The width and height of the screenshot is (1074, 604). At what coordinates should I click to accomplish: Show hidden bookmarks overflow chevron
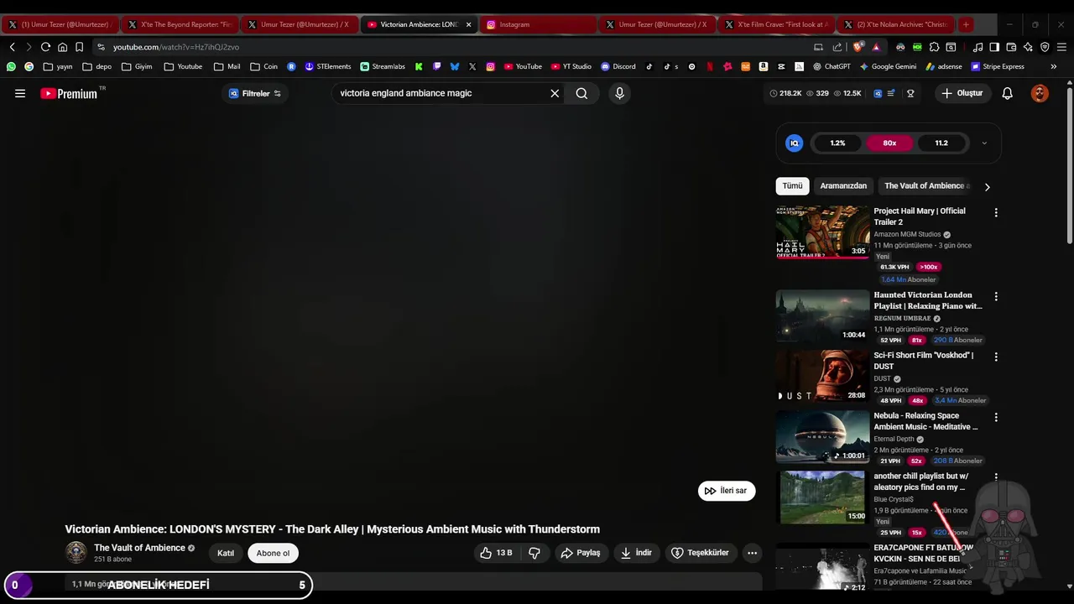(1054, 66)
